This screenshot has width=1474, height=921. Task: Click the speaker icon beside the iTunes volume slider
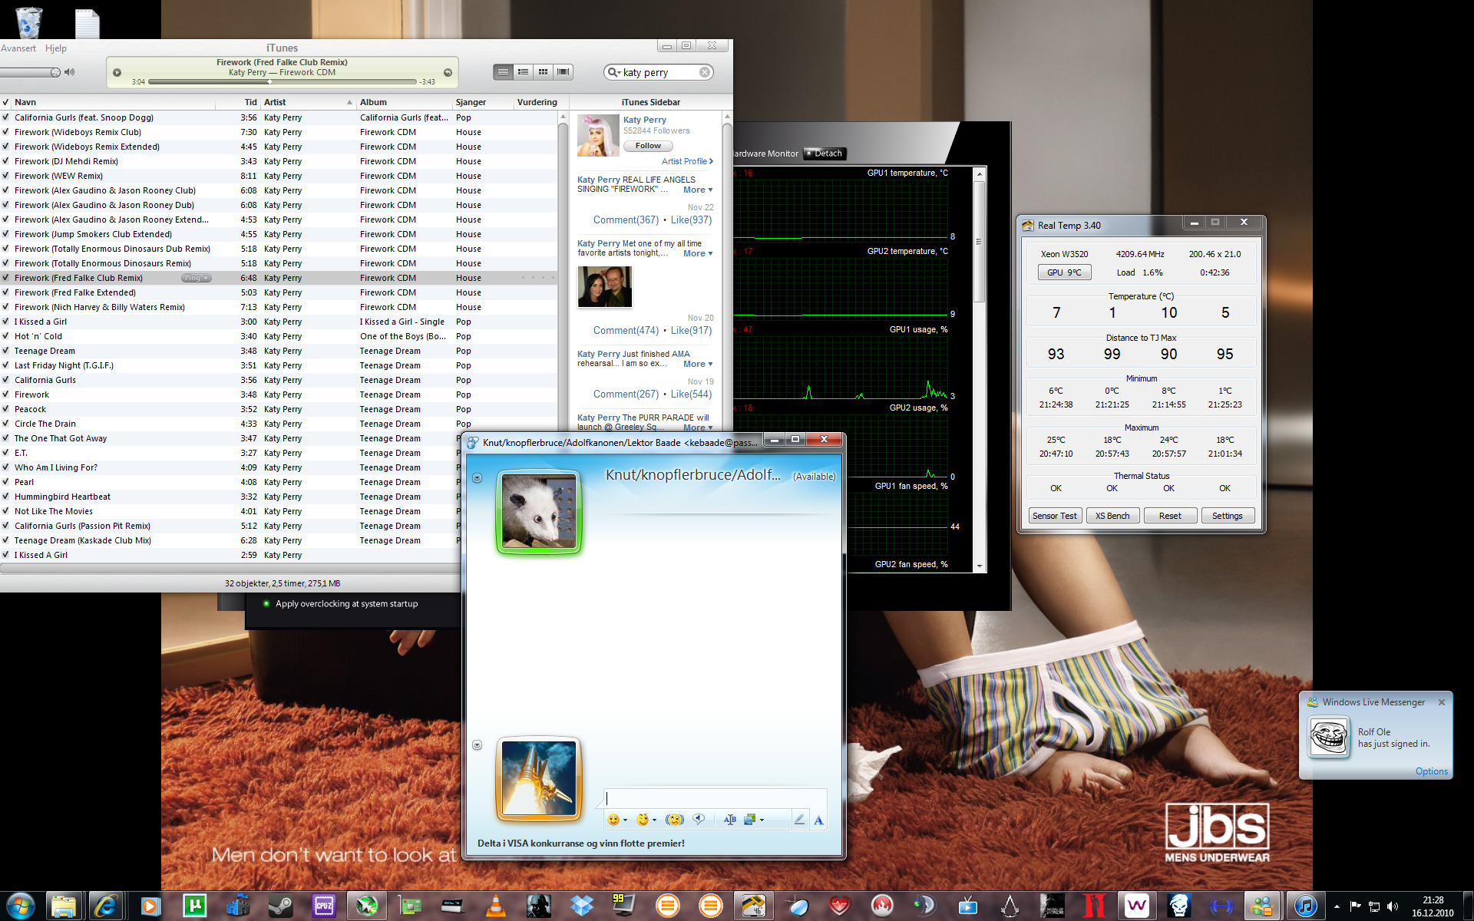70,72
